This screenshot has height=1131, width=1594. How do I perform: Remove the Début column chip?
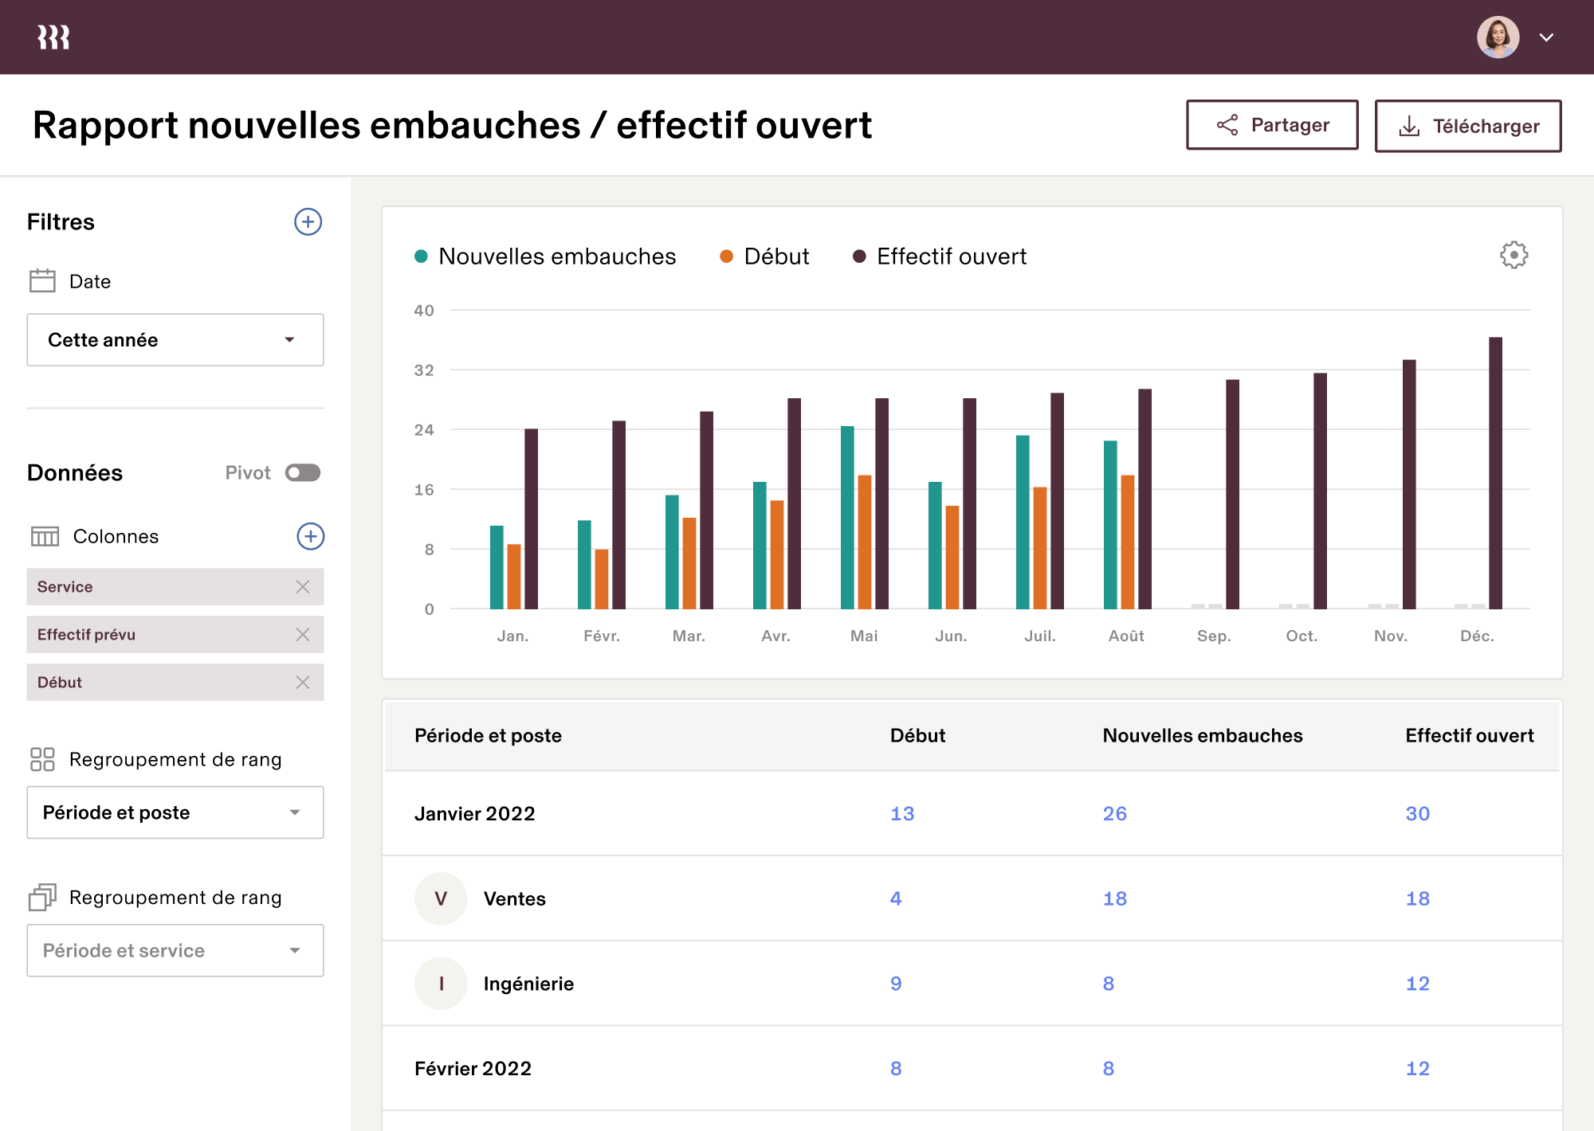pyautogui.click(x=303, y=682)
